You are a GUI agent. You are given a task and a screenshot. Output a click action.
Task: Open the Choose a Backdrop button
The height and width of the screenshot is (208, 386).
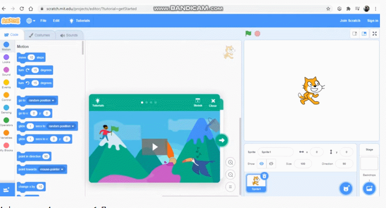369,188
